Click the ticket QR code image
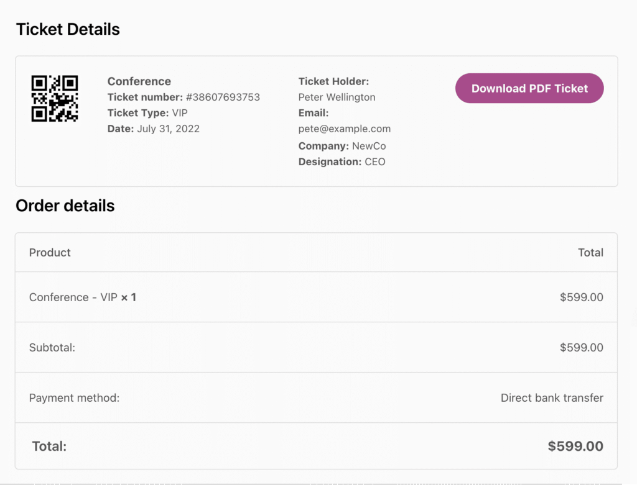The height and width of the screenshot is (485, 637). (55, 98)
